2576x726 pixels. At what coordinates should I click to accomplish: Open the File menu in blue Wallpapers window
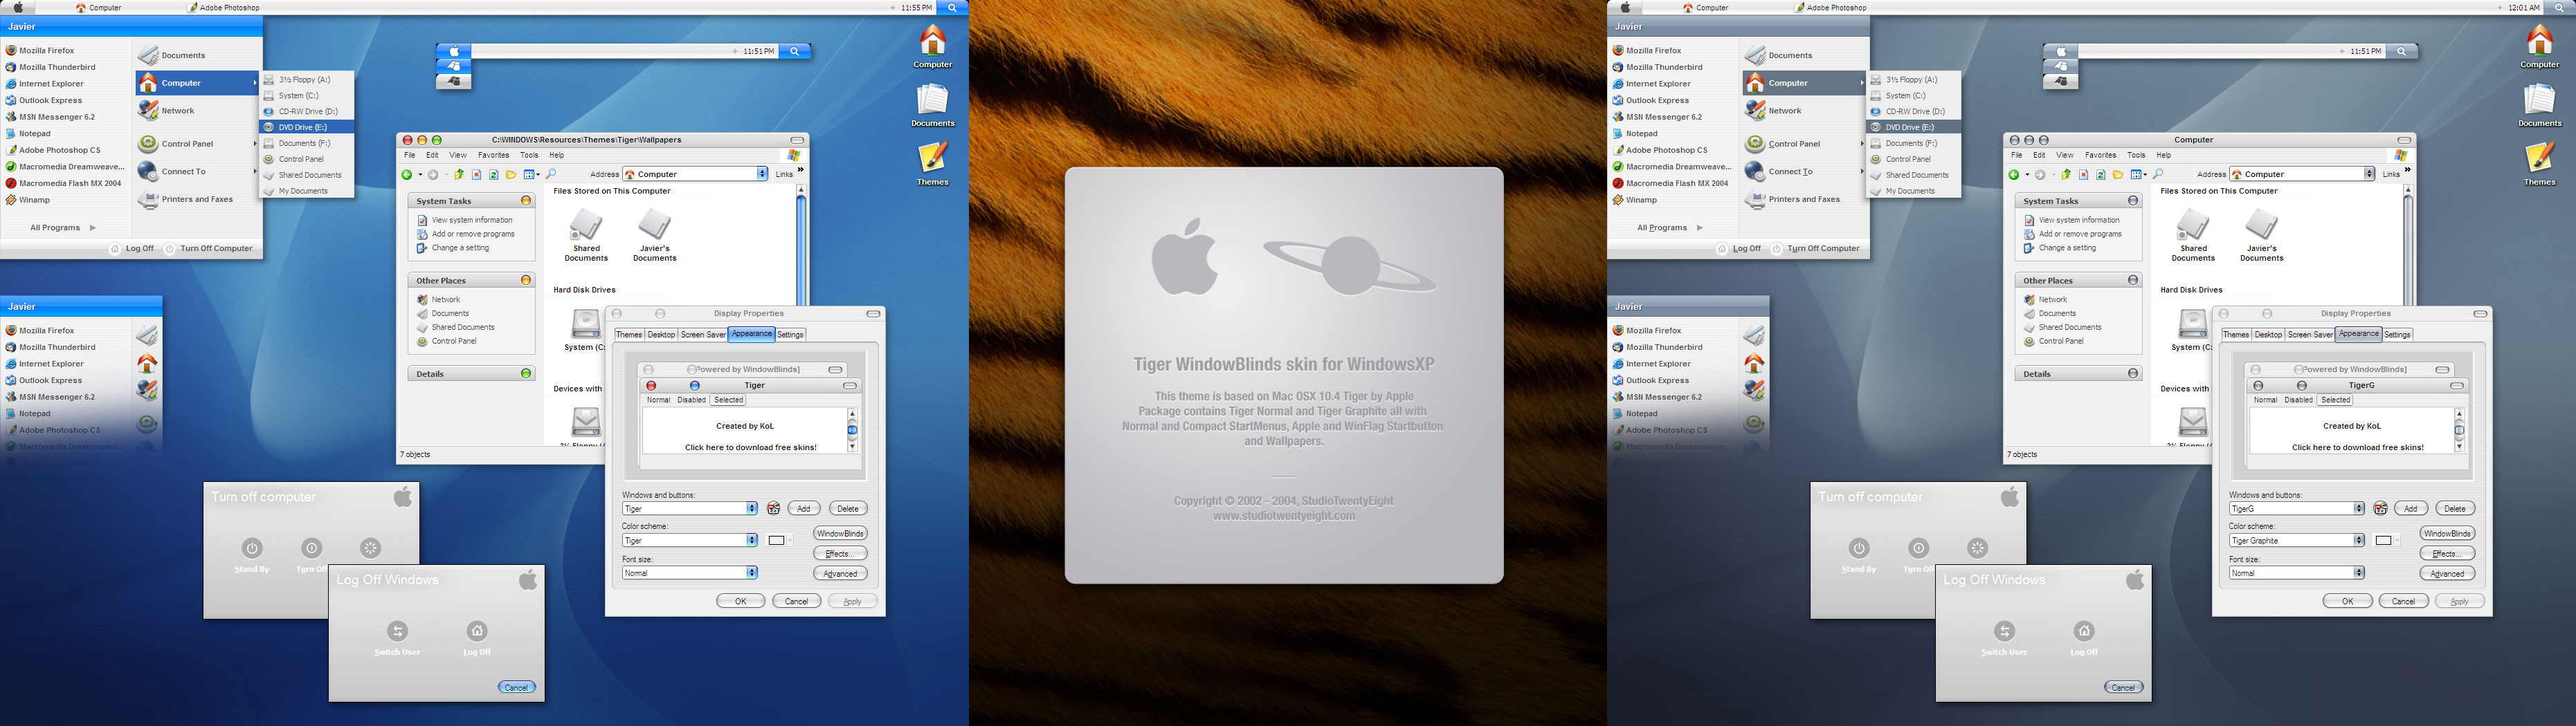point(410,155)
